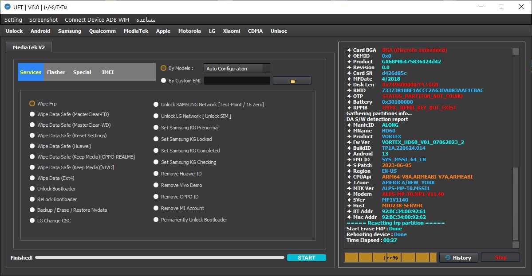Image resolution: width=532 pixels, height=276 pixels.
Task: Open the Motorola brand menu
Action: click(189, 31)
